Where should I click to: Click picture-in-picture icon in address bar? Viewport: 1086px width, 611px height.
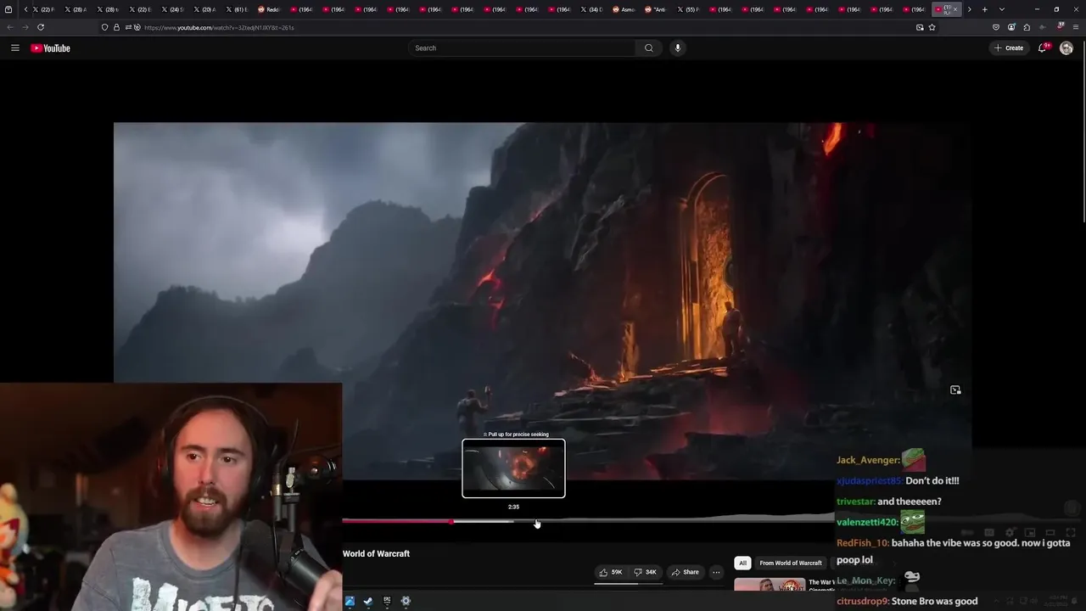[x=920, y=27]
